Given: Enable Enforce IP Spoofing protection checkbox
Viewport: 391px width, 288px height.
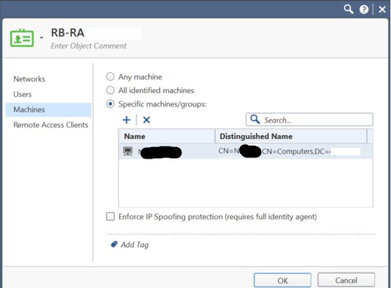Looking at the screenshot, I should (x=110, y=217).
